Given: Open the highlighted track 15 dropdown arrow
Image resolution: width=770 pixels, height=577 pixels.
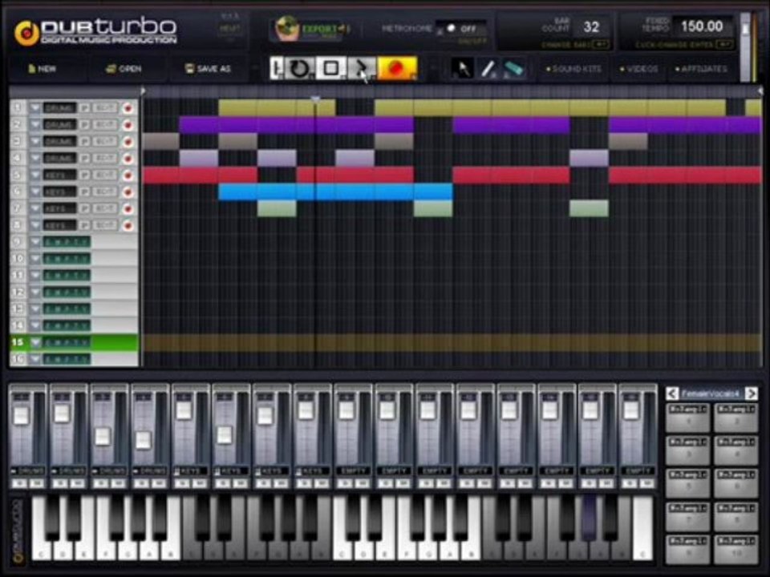Looking at the screenshot, I should [34, 342].
